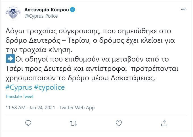
Task: Open the Twitter Web App source link
Action: click(77, 108)
